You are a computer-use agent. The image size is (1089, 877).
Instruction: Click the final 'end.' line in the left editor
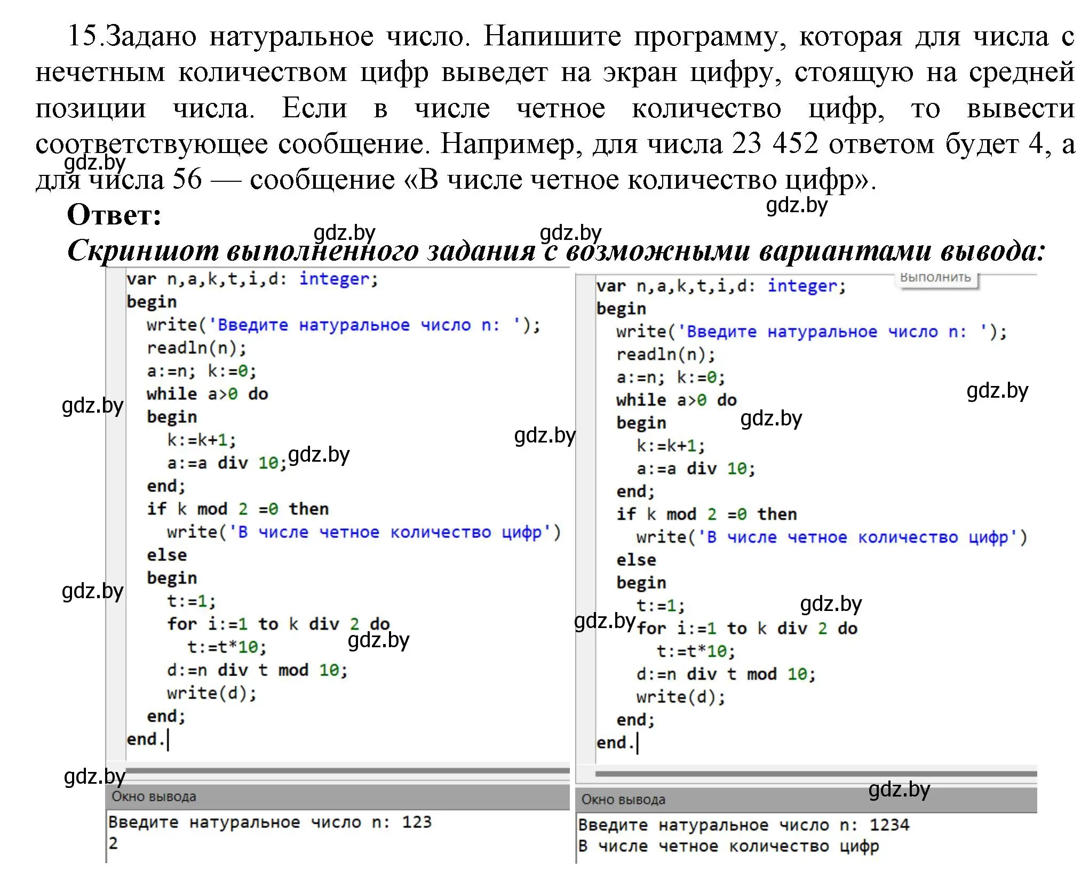click(x=146, y=739)
